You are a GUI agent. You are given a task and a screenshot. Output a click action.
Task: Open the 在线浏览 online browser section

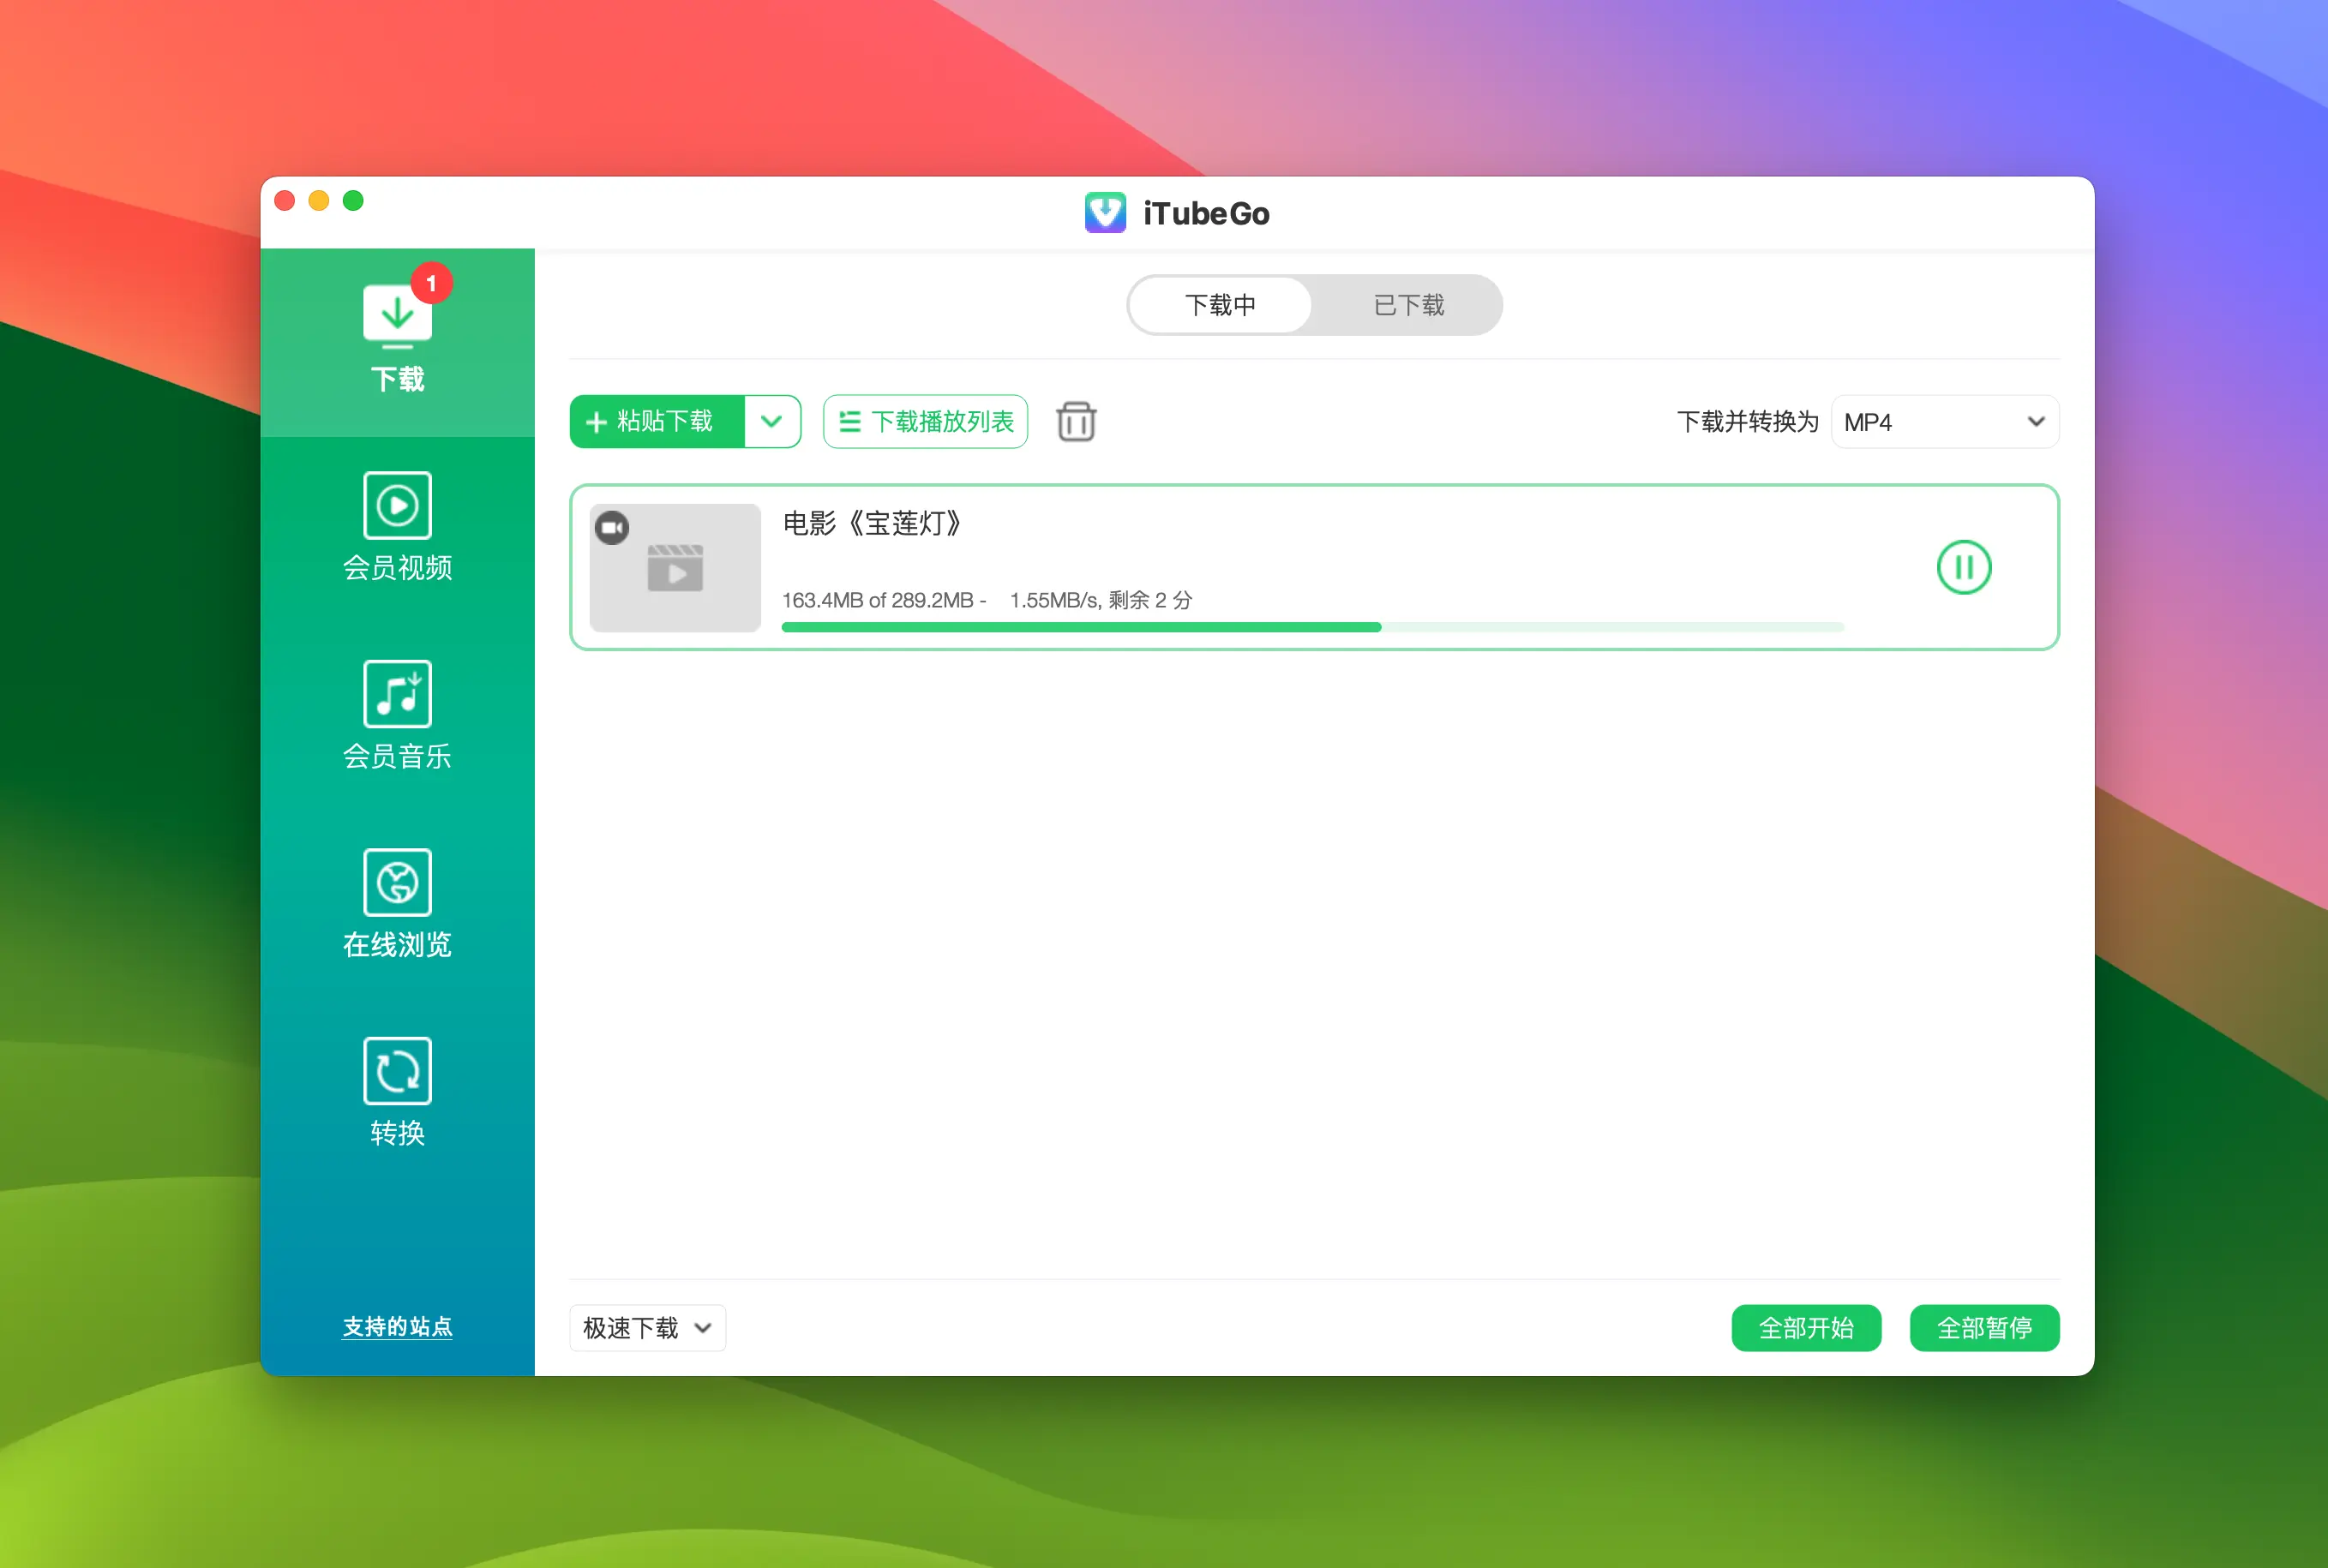pos(397,904)
